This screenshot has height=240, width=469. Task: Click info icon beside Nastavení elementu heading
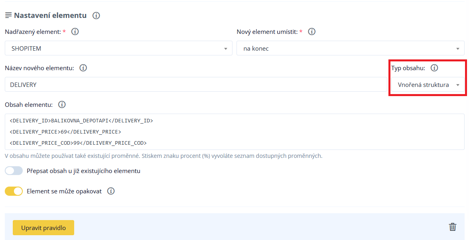[96, 16]
